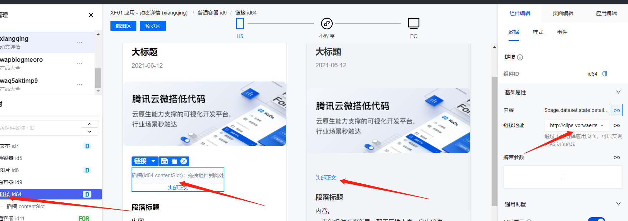The height and width of the screenshot is (221, 628).
Task: Select 链接 id64 in component tree
Action: click(x=51, y=194)
